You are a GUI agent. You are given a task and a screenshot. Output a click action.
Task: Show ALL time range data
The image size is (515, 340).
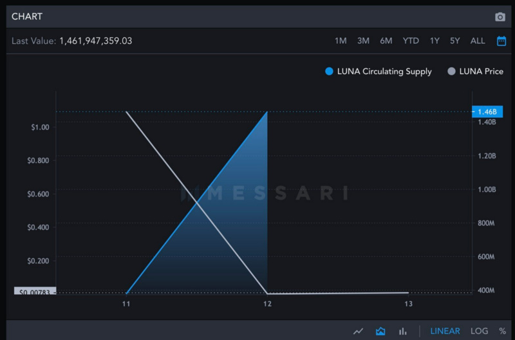point(478,41)
